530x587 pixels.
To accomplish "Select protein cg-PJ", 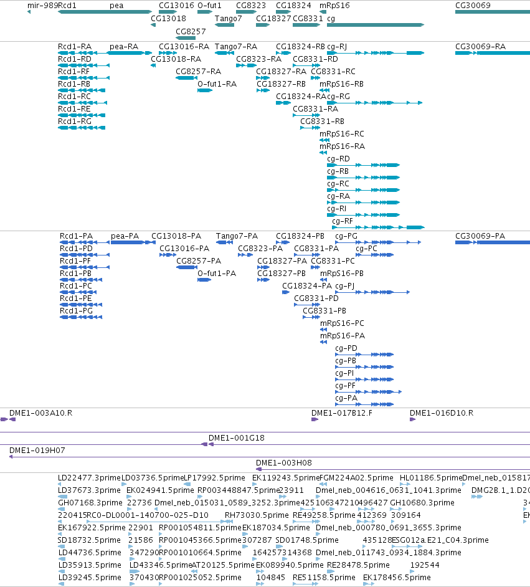I will point(344,286).
